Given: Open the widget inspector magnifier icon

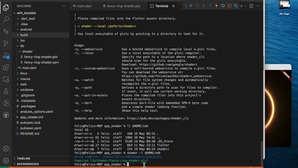Looking at the screenshot, I should pyautogui.click(x=236, y=6).
